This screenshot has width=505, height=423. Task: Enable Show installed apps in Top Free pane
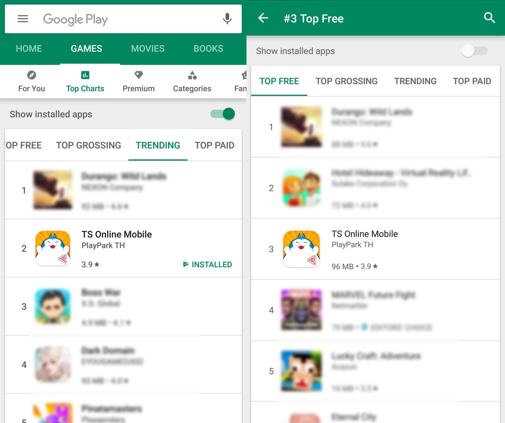click(x=474, y=51)
